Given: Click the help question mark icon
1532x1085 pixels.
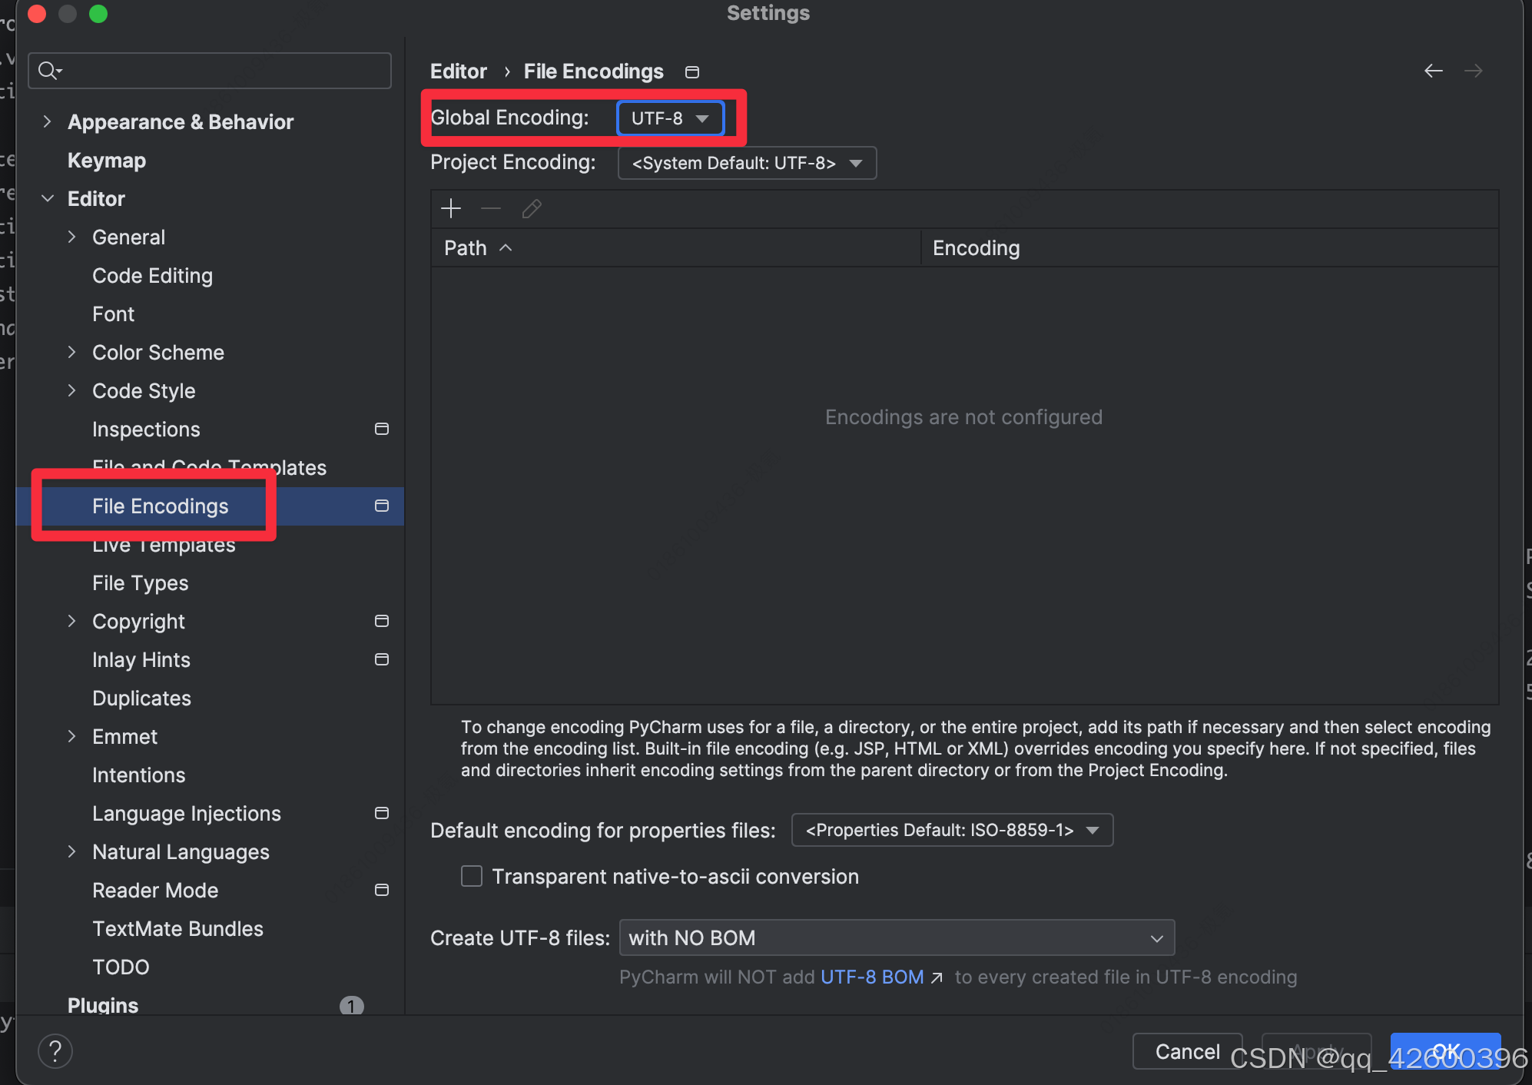Looking at the screenshot, I should coord(55,1050).
